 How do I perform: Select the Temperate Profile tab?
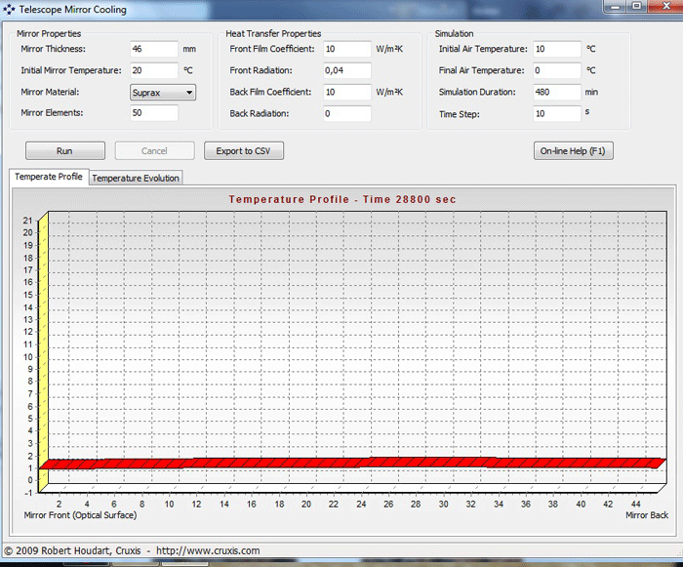49,177
